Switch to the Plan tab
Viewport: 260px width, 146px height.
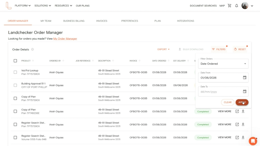tap(158, 21)
